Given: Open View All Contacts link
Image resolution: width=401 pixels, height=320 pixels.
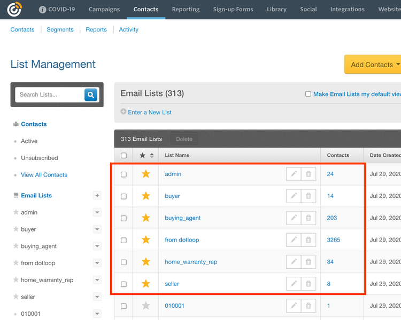Looking at the screenshot, I should pyautogui.click(x=44, y=175).
